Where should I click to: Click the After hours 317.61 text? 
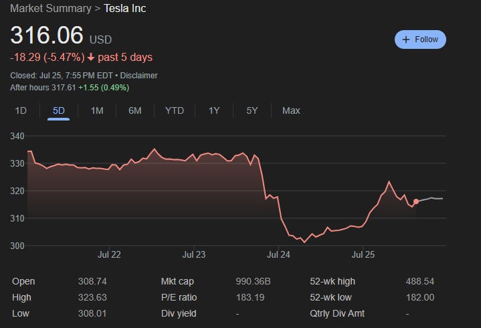43,88
